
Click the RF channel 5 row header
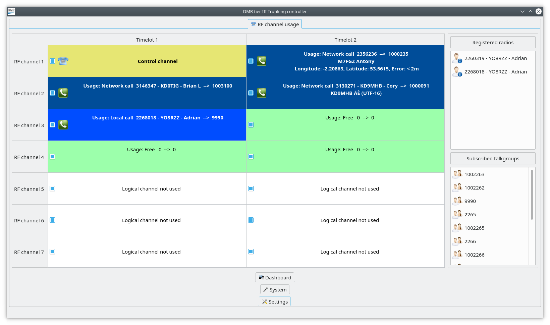tap(30, 189)
